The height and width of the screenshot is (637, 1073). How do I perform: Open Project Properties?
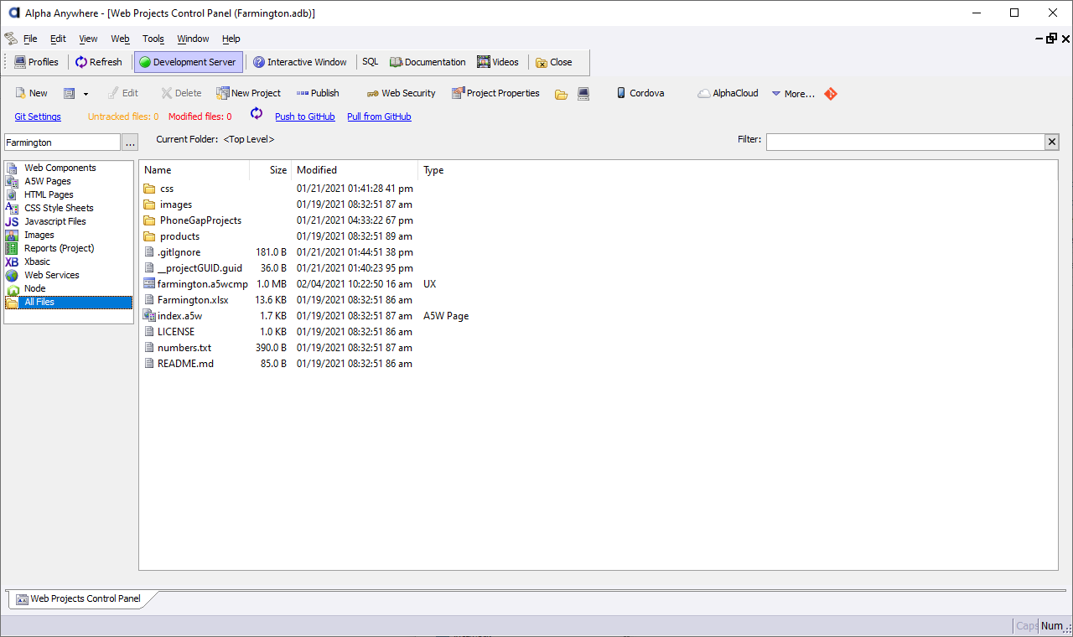496,93
